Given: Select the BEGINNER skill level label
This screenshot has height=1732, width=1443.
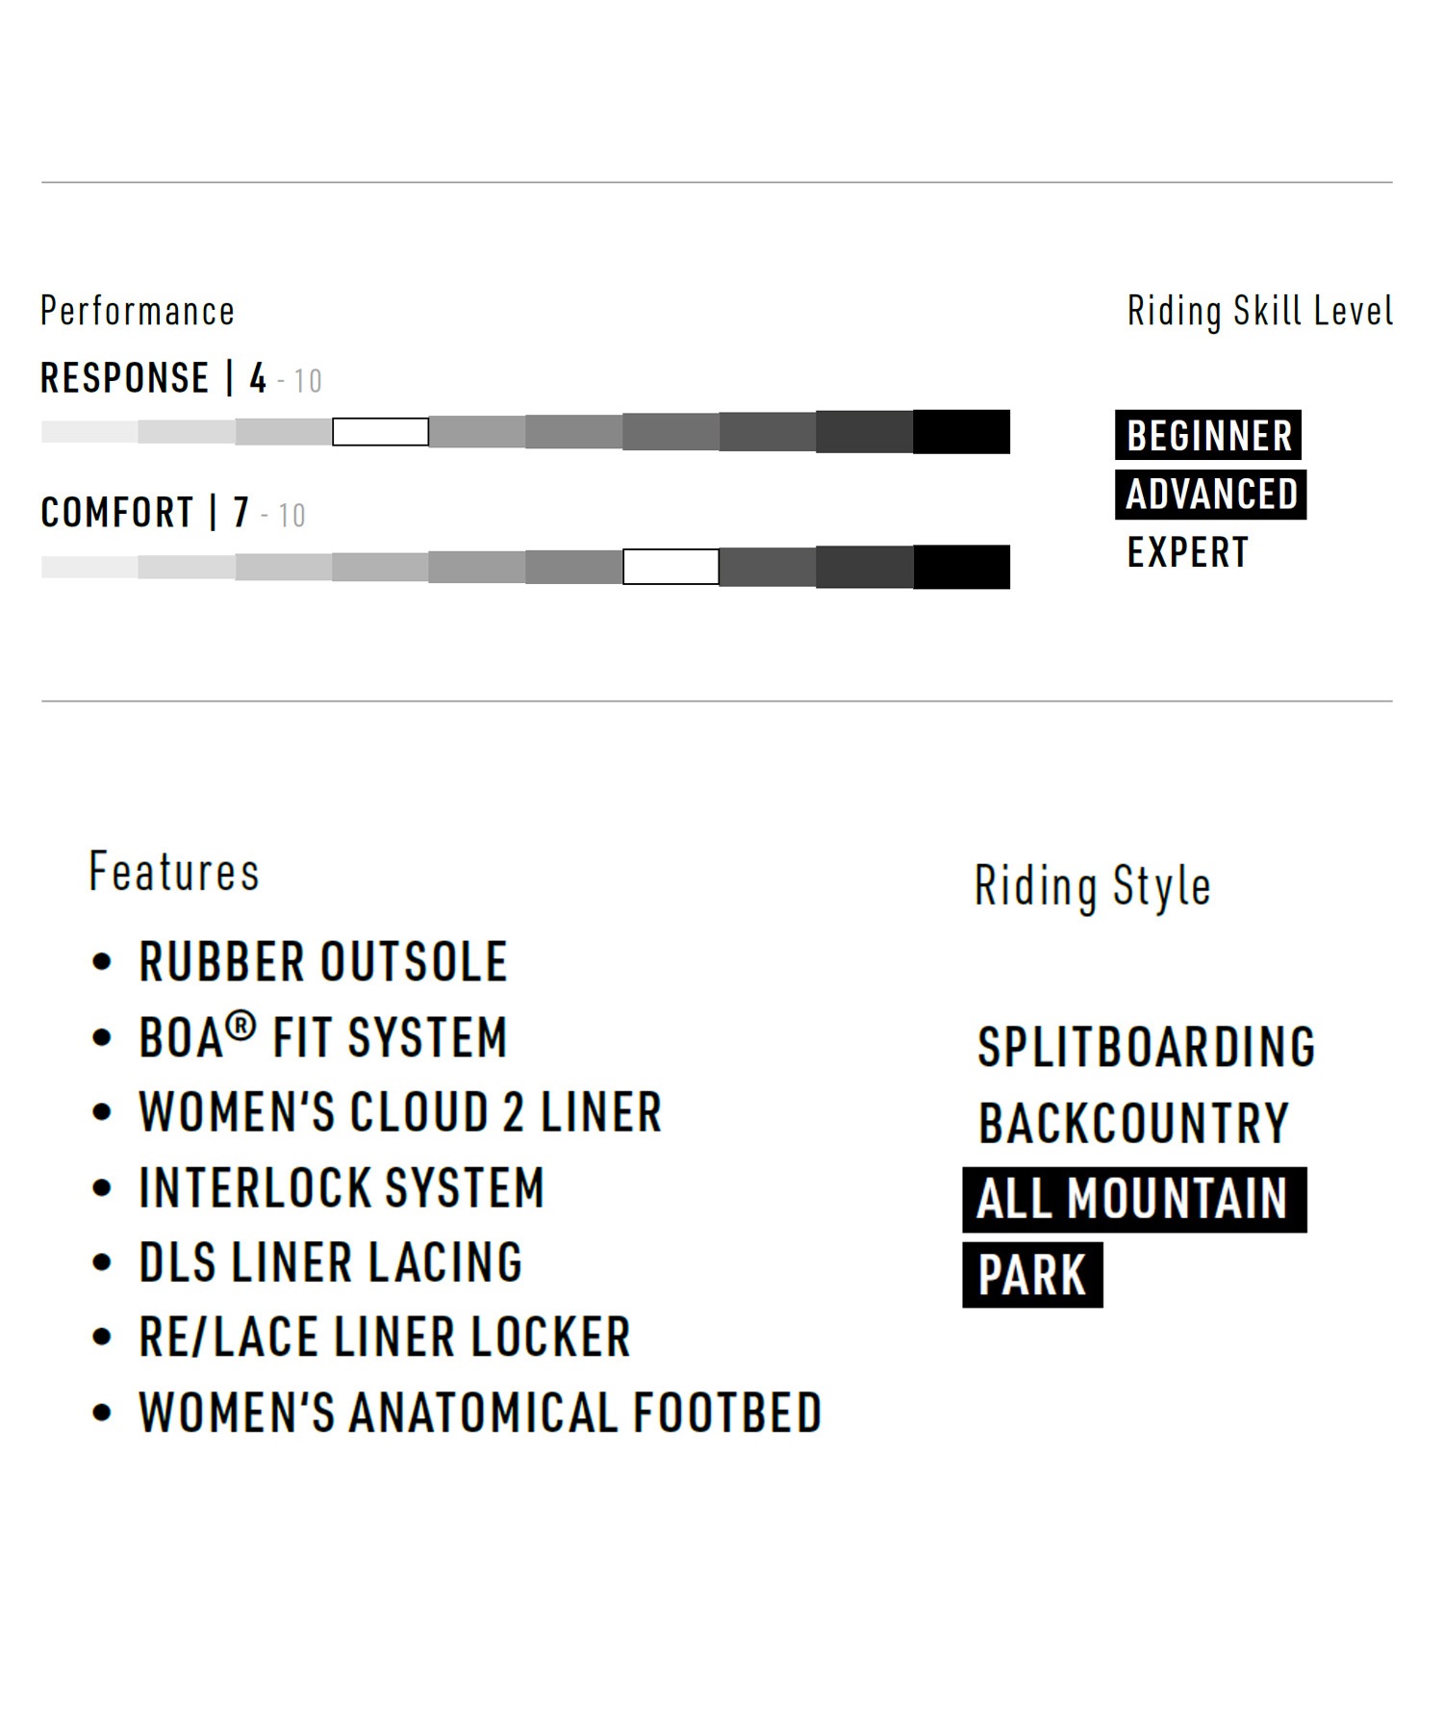Looking at the screenshot, I should click(x=1208, y=436).
